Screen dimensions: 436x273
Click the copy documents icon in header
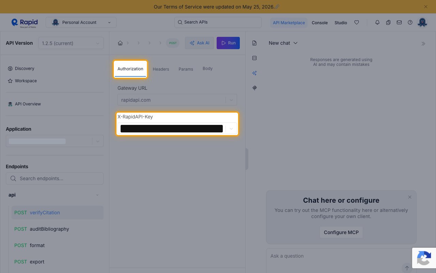click(388, 23)
